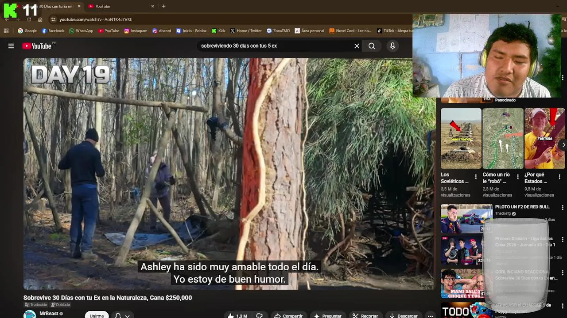
Task: Open PILOTO UN F2 DE RED BULL thumbnail
Action: point(466,218)
